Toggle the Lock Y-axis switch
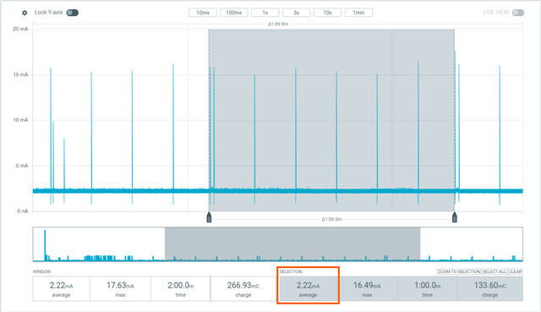 click(73, 13)
